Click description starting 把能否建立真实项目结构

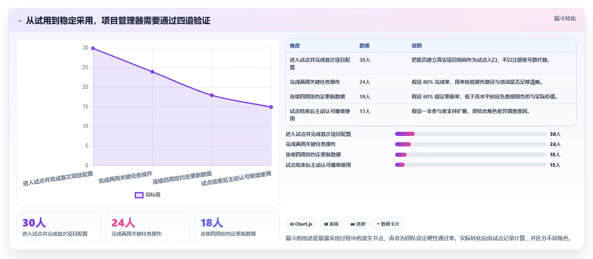pyautogui.click(x=480, y=60)
